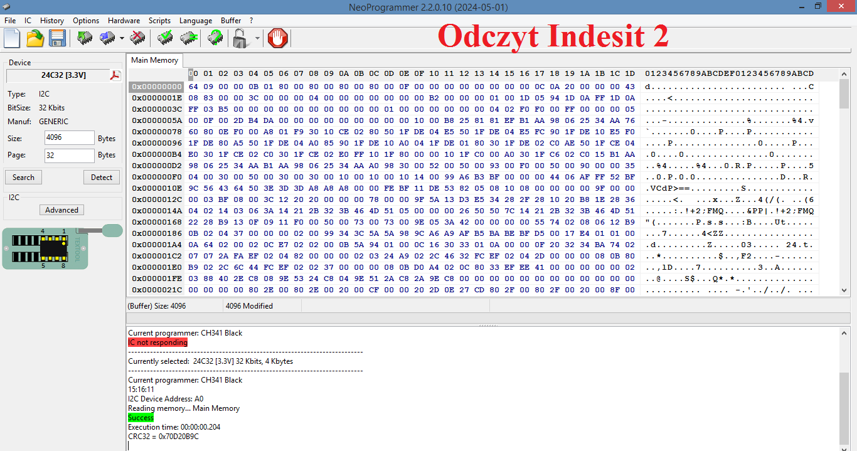857x451 pixels.
Task: Click the 'CRC32 = 0x70D20B9C' log line
Action: [x=163, y=437]
